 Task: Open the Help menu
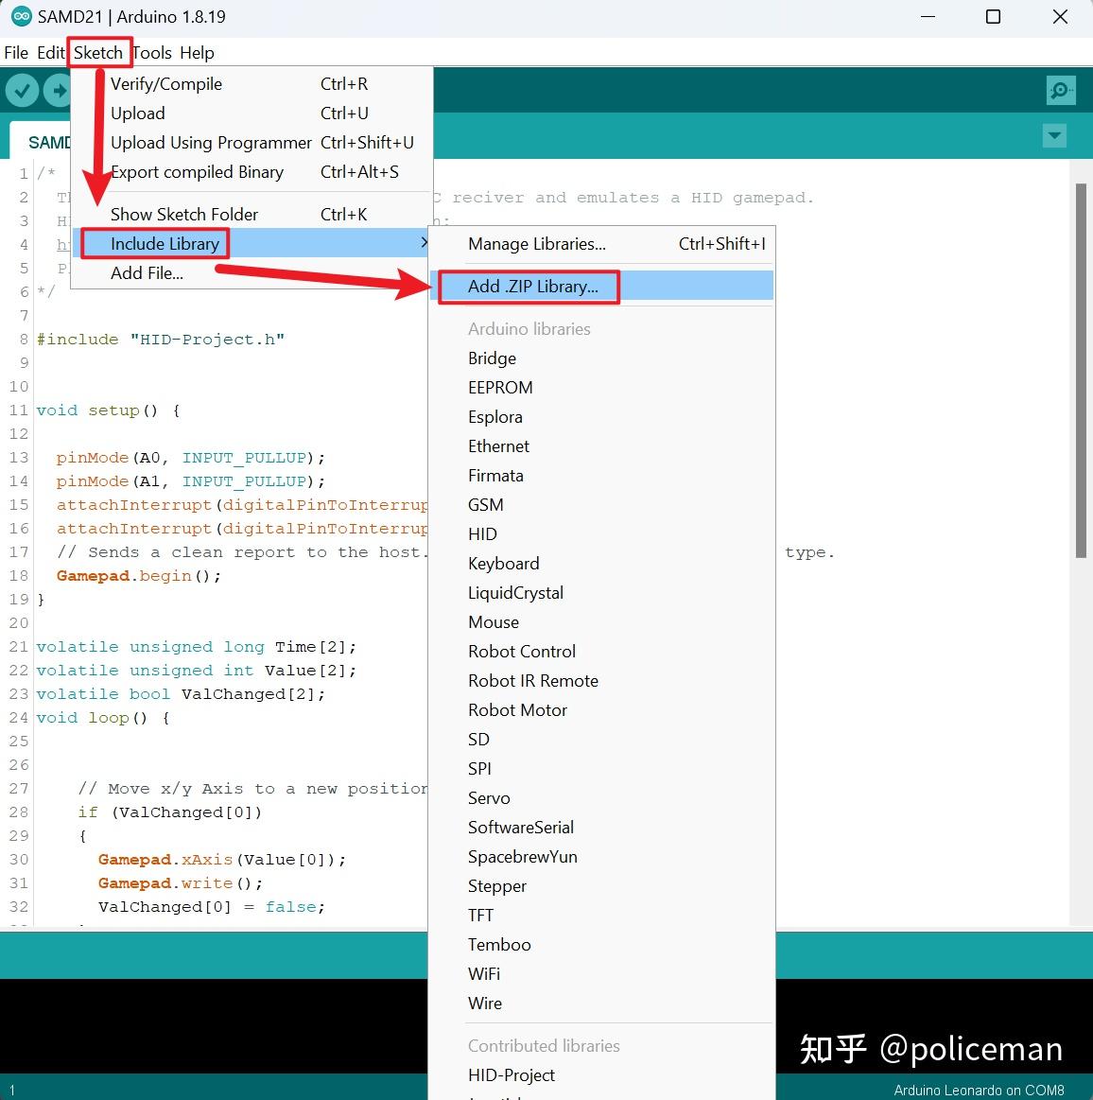(197, 53)
